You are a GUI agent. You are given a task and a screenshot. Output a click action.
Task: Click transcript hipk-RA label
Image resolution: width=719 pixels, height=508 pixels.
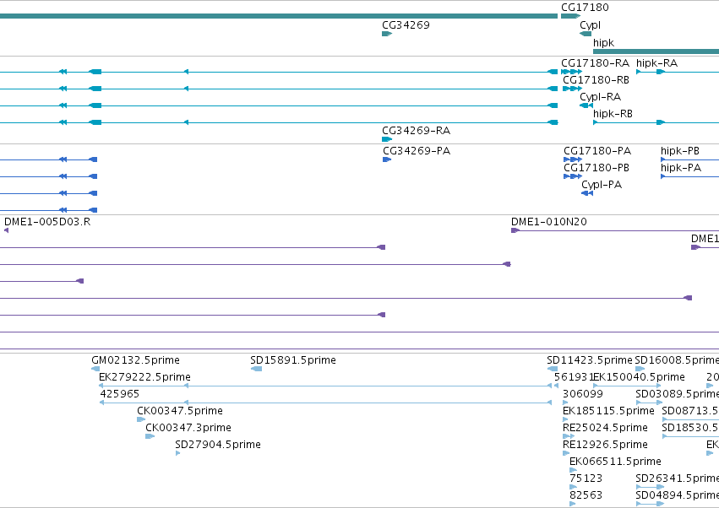point(656,63)
